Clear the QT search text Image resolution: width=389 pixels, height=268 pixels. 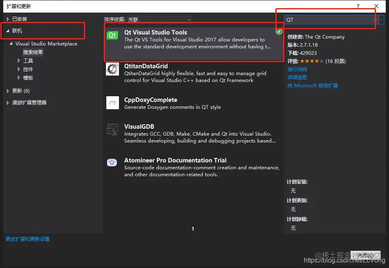[375, 20]
